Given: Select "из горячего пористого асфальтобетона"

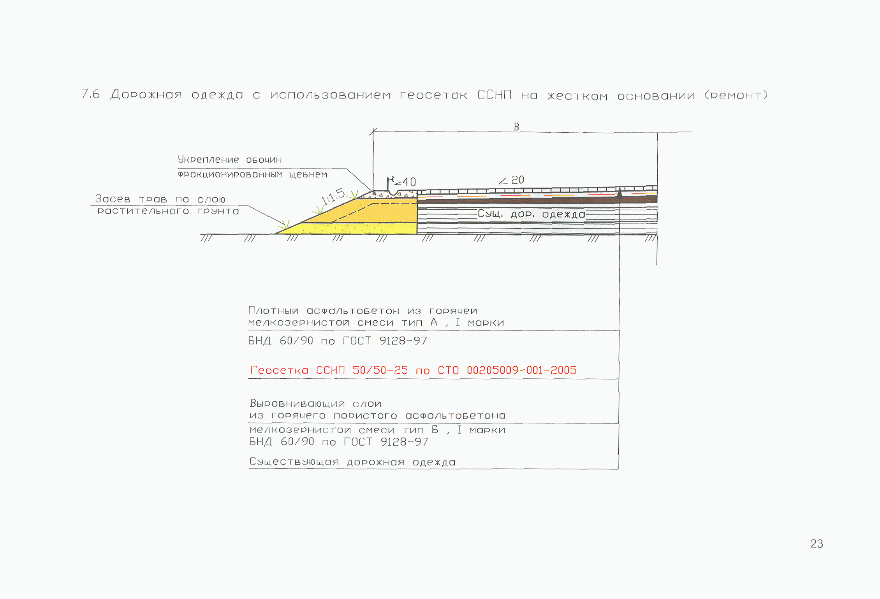Looking at the screenshot, I should pyautogui.click(x=378, y=416).
